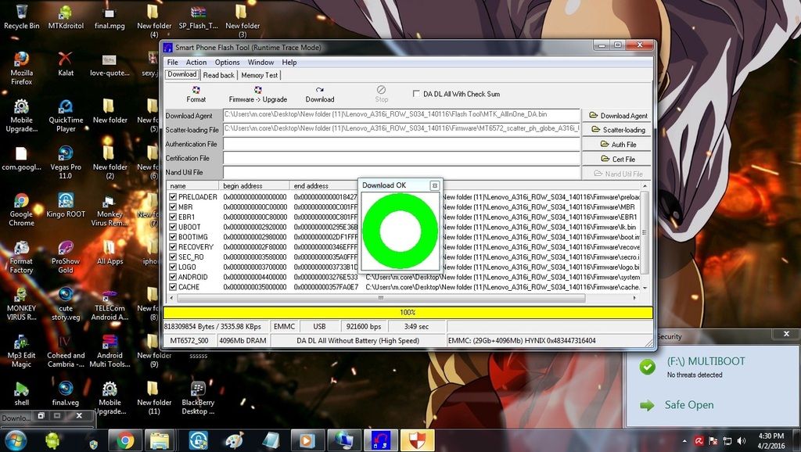Open the Options menu

pos(227,63)
